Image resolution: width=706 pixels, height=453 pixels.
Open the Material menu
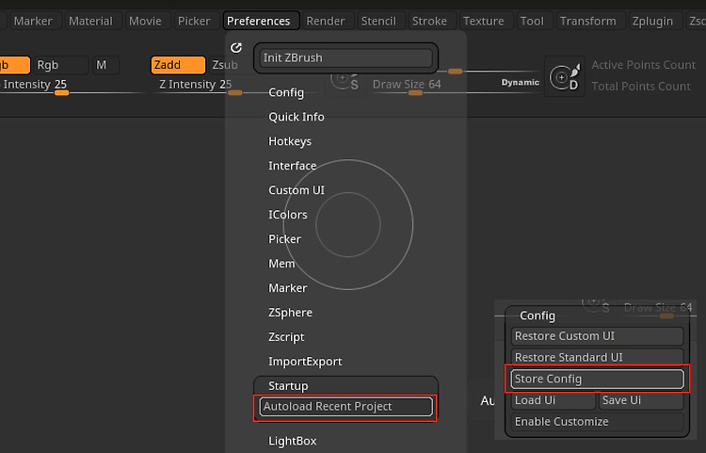[x=91, y=21]
